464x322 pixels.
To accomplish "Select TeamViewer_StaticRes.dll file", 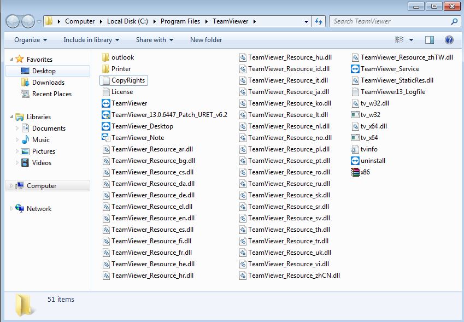I will [392, 80].
